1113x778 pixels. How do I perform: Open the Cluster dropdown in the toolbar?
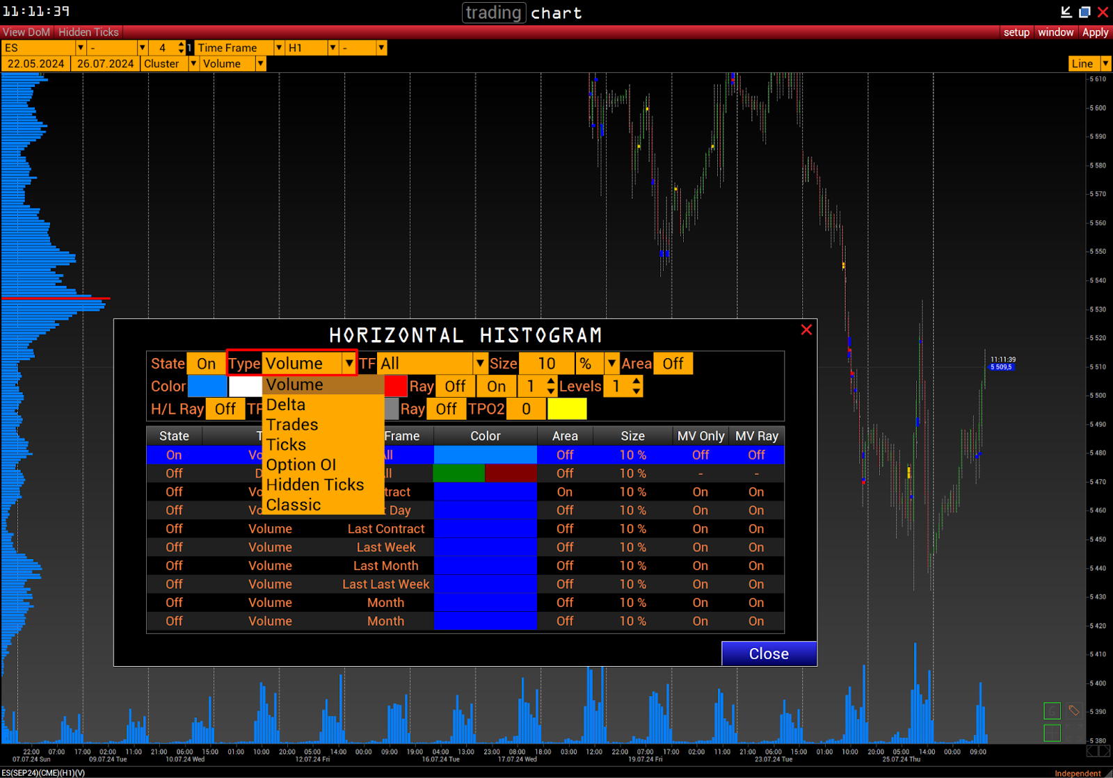point(193,64)
